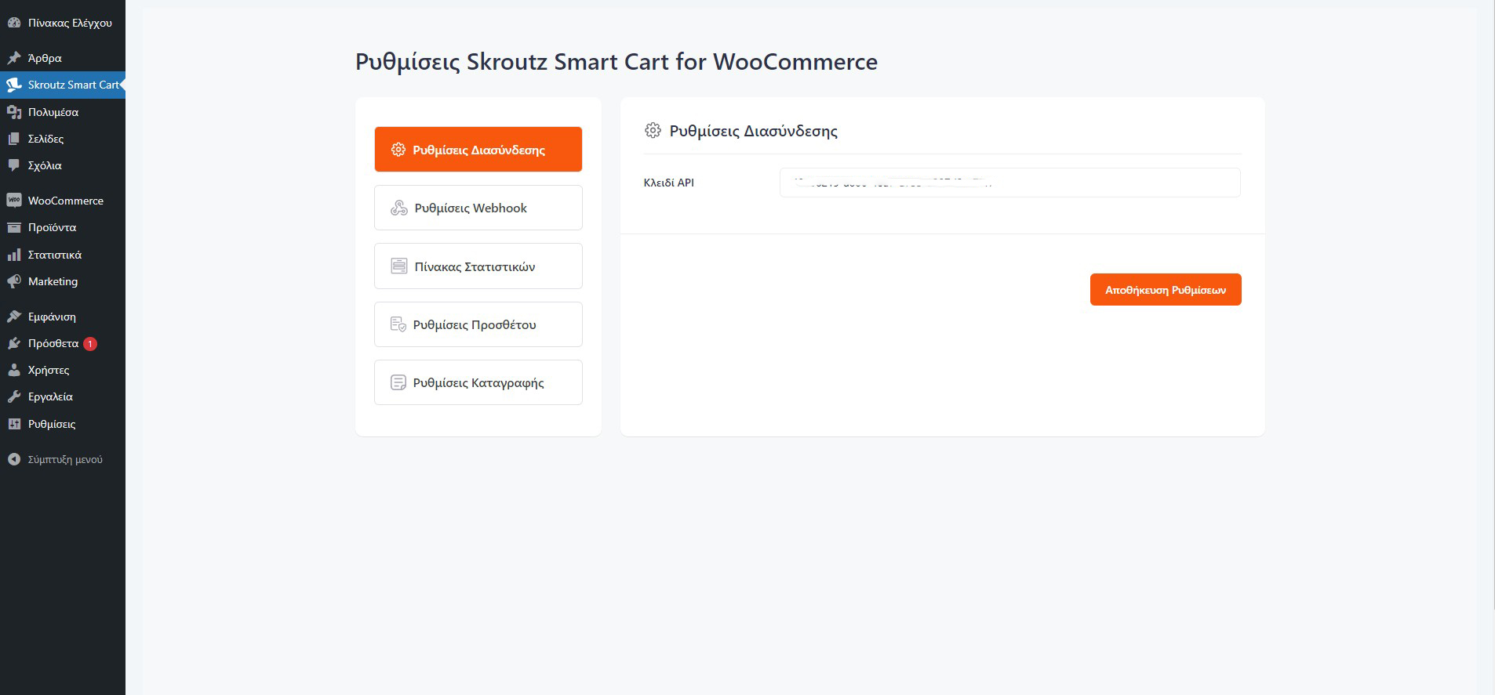The width and height of the screenshot is (1495, 695).
Task: Open the Εμφάνιση appearance menu
Action: click(52, 317)
